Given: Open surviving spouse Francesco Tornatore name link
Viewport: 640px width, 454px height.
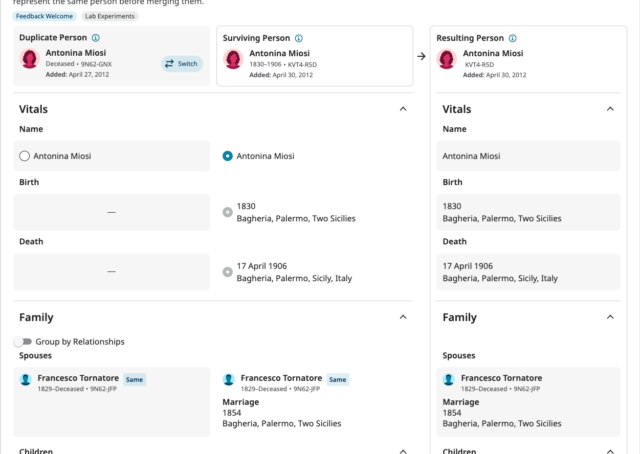Looking at the screenshot, I should [281, 378].
